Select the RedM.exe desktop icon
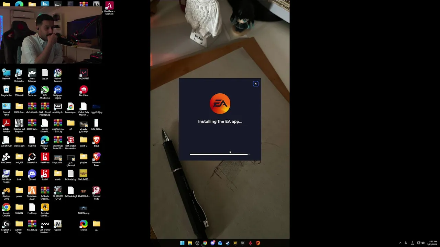 45,158
